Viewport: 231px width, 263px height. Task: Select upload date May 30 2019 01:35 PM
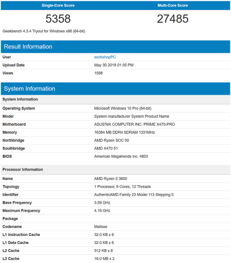pyautogui.click(x=114, y=65)
